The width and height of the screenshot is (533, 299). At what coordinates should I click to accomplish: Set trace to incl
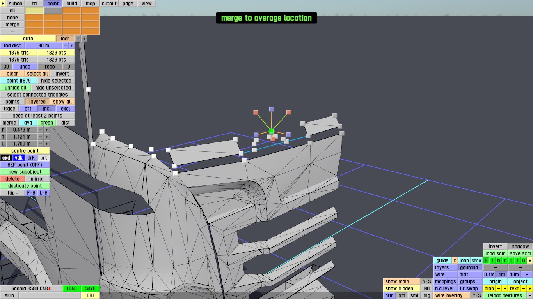pos(47,109)
